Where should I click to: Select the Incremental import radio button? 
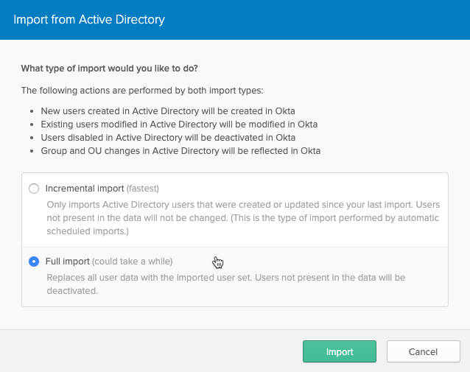[x=34, y=189]
